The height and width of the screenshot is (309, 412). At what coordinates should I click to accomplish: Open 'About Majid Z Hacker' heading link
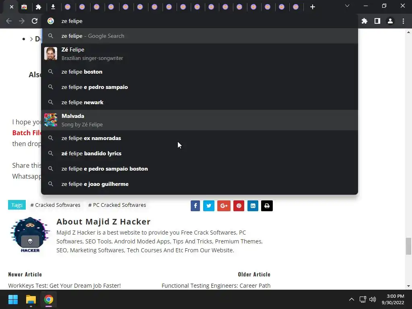103,222
